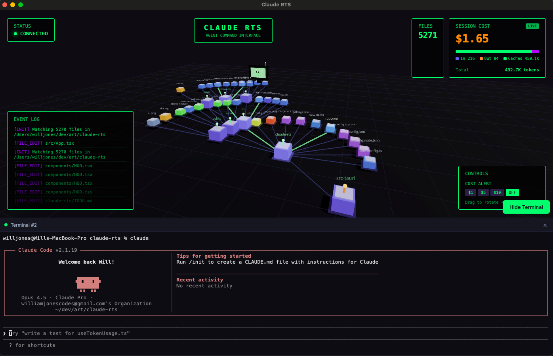The image size is (553, 356).
Task: Set cost alert threshold to $1
Action: tap(470, 192)
